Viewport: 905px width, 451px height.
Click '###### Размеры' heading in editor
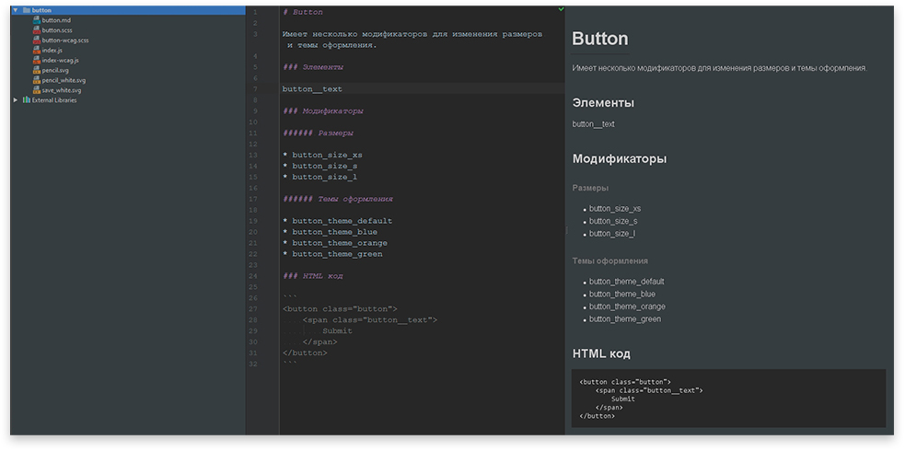318,133
